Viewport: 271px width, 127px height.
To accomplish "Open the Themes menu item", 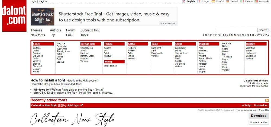I will click(36, 30).
